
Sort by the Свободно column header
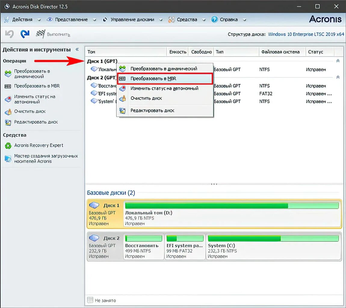point(201,52)
